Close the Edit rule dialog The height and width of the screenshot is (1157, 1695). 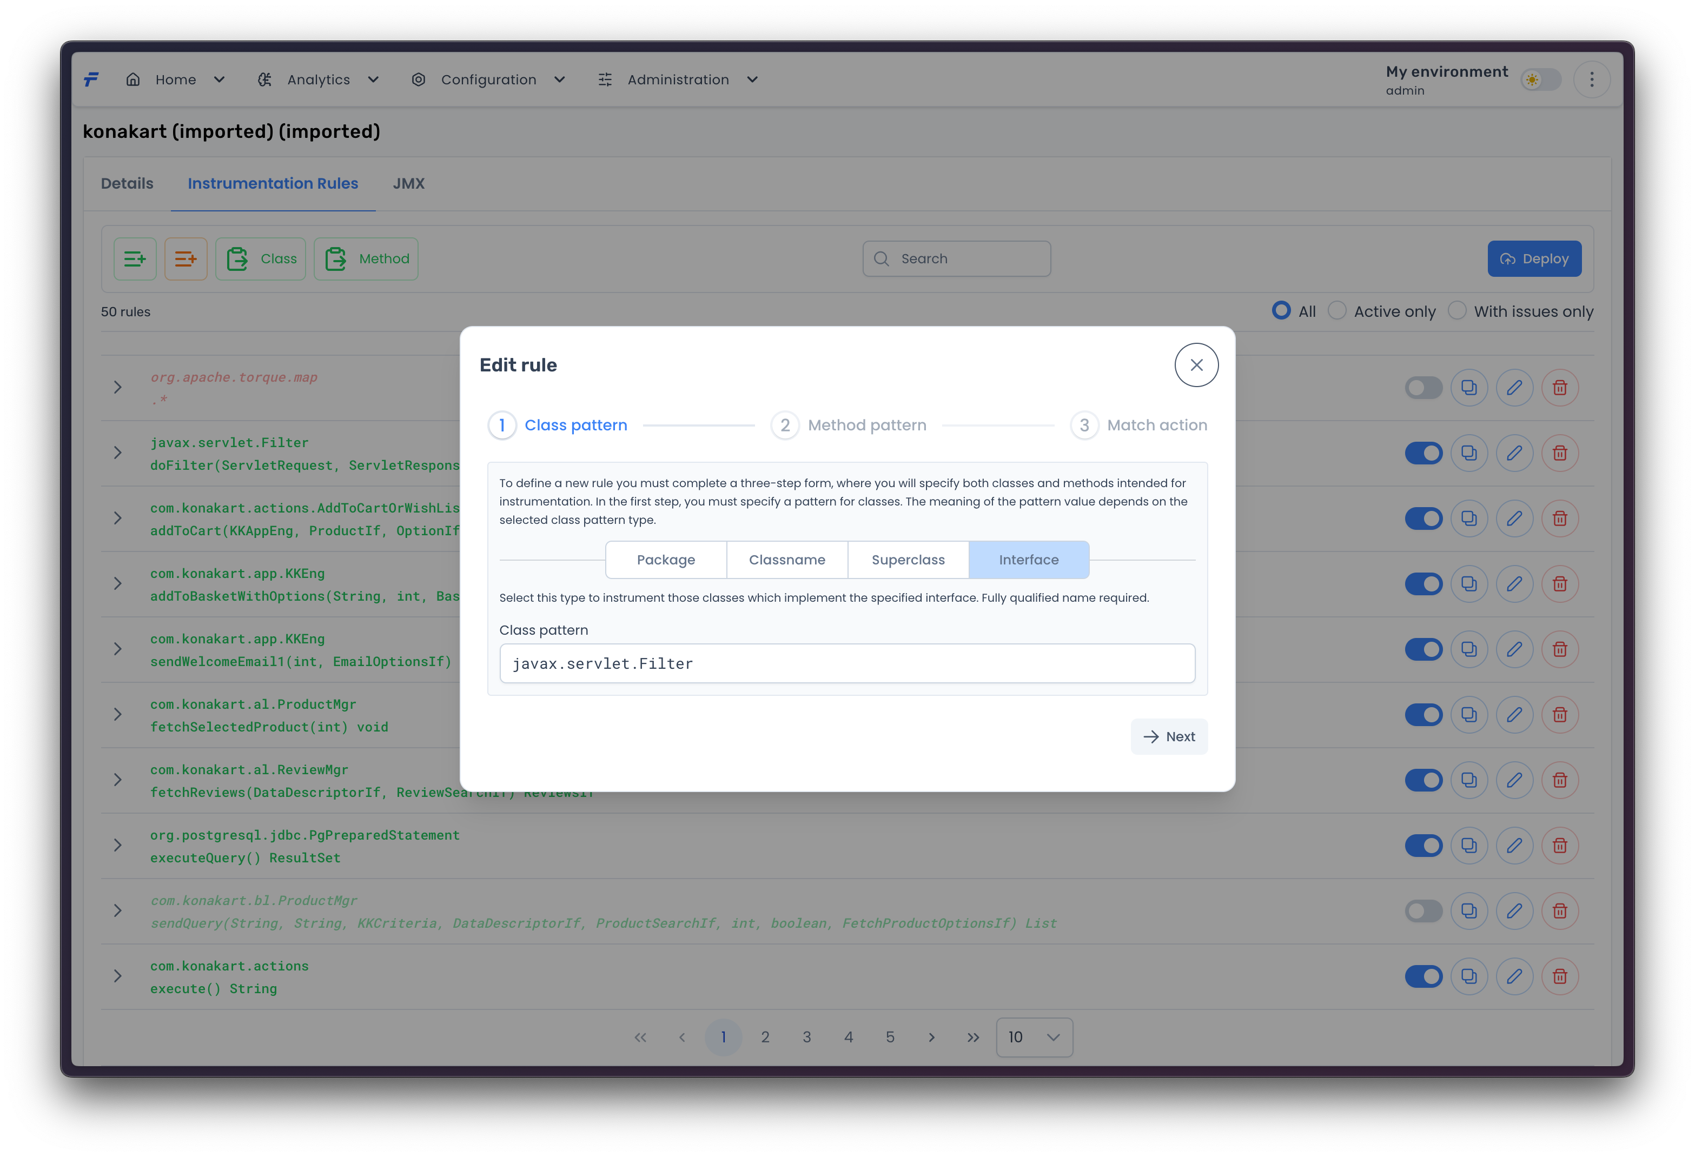[1196, 365]
